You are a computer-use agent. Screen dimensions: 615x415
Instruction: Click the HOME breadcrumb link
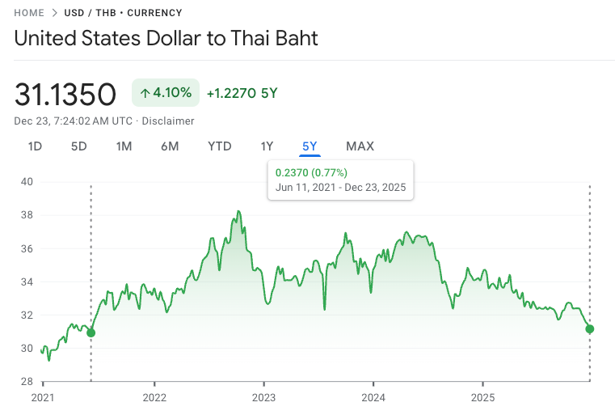pos(29,13)
